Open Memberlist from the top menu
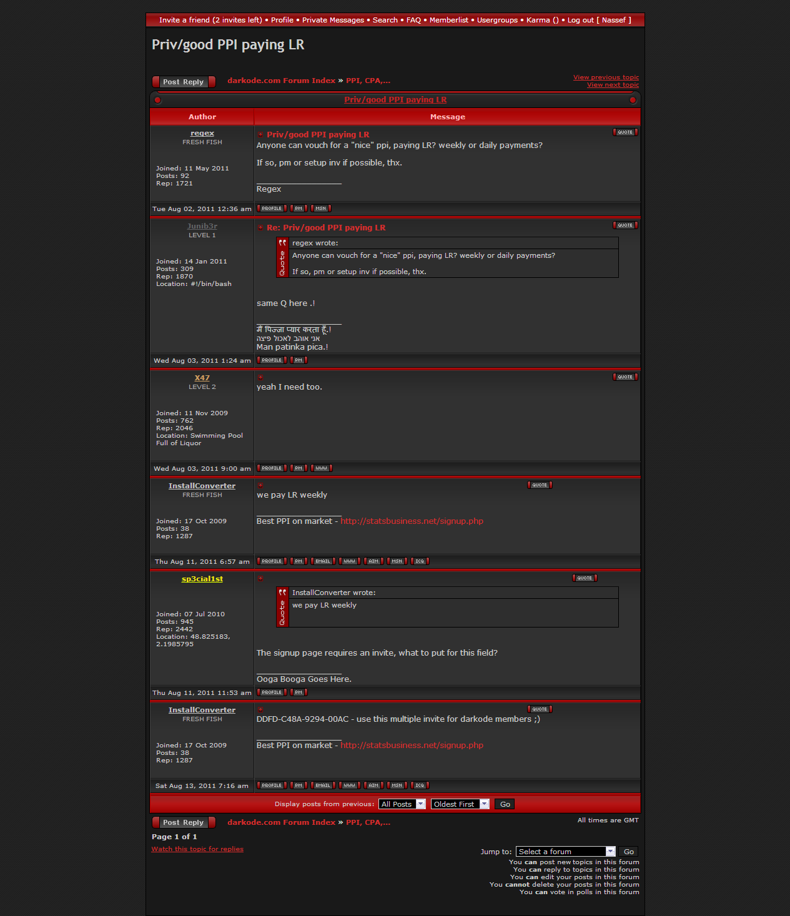This screenshot has width=790, height=916. (448, 20)
